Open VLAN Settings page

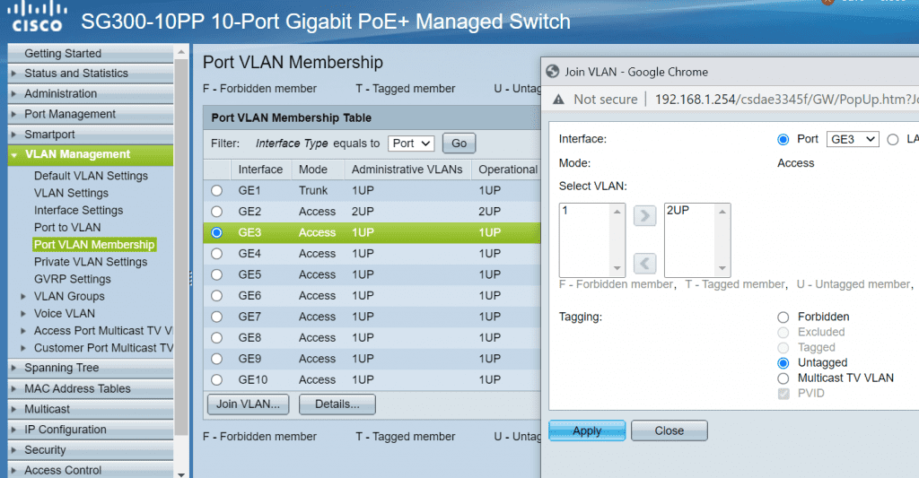pyautogui.click(x=71, y=193)
